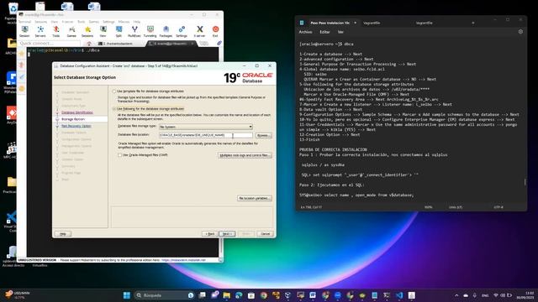The height and width of the screenshot is (302, 538).
Task: Open the Tools icon in MobaXterm
Action: click(56, 31)
